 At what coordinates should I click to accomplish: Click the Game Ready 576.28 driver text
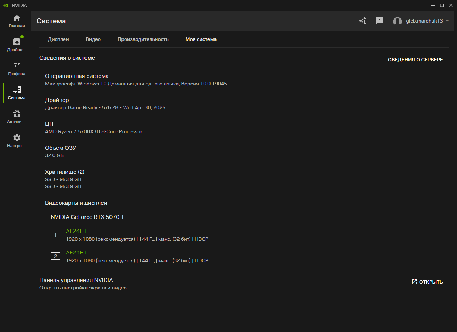tap(105, 107)
